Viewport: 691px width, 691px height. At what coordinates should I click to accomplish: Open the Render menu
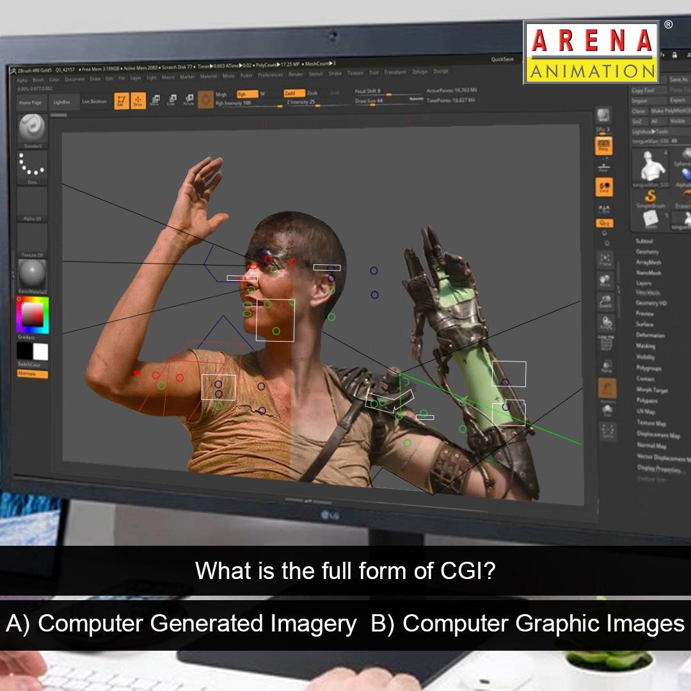pos(296,74)
